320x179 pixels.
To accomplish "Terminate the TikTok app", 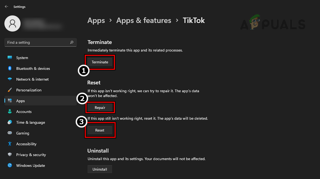I will click(100, 62).
